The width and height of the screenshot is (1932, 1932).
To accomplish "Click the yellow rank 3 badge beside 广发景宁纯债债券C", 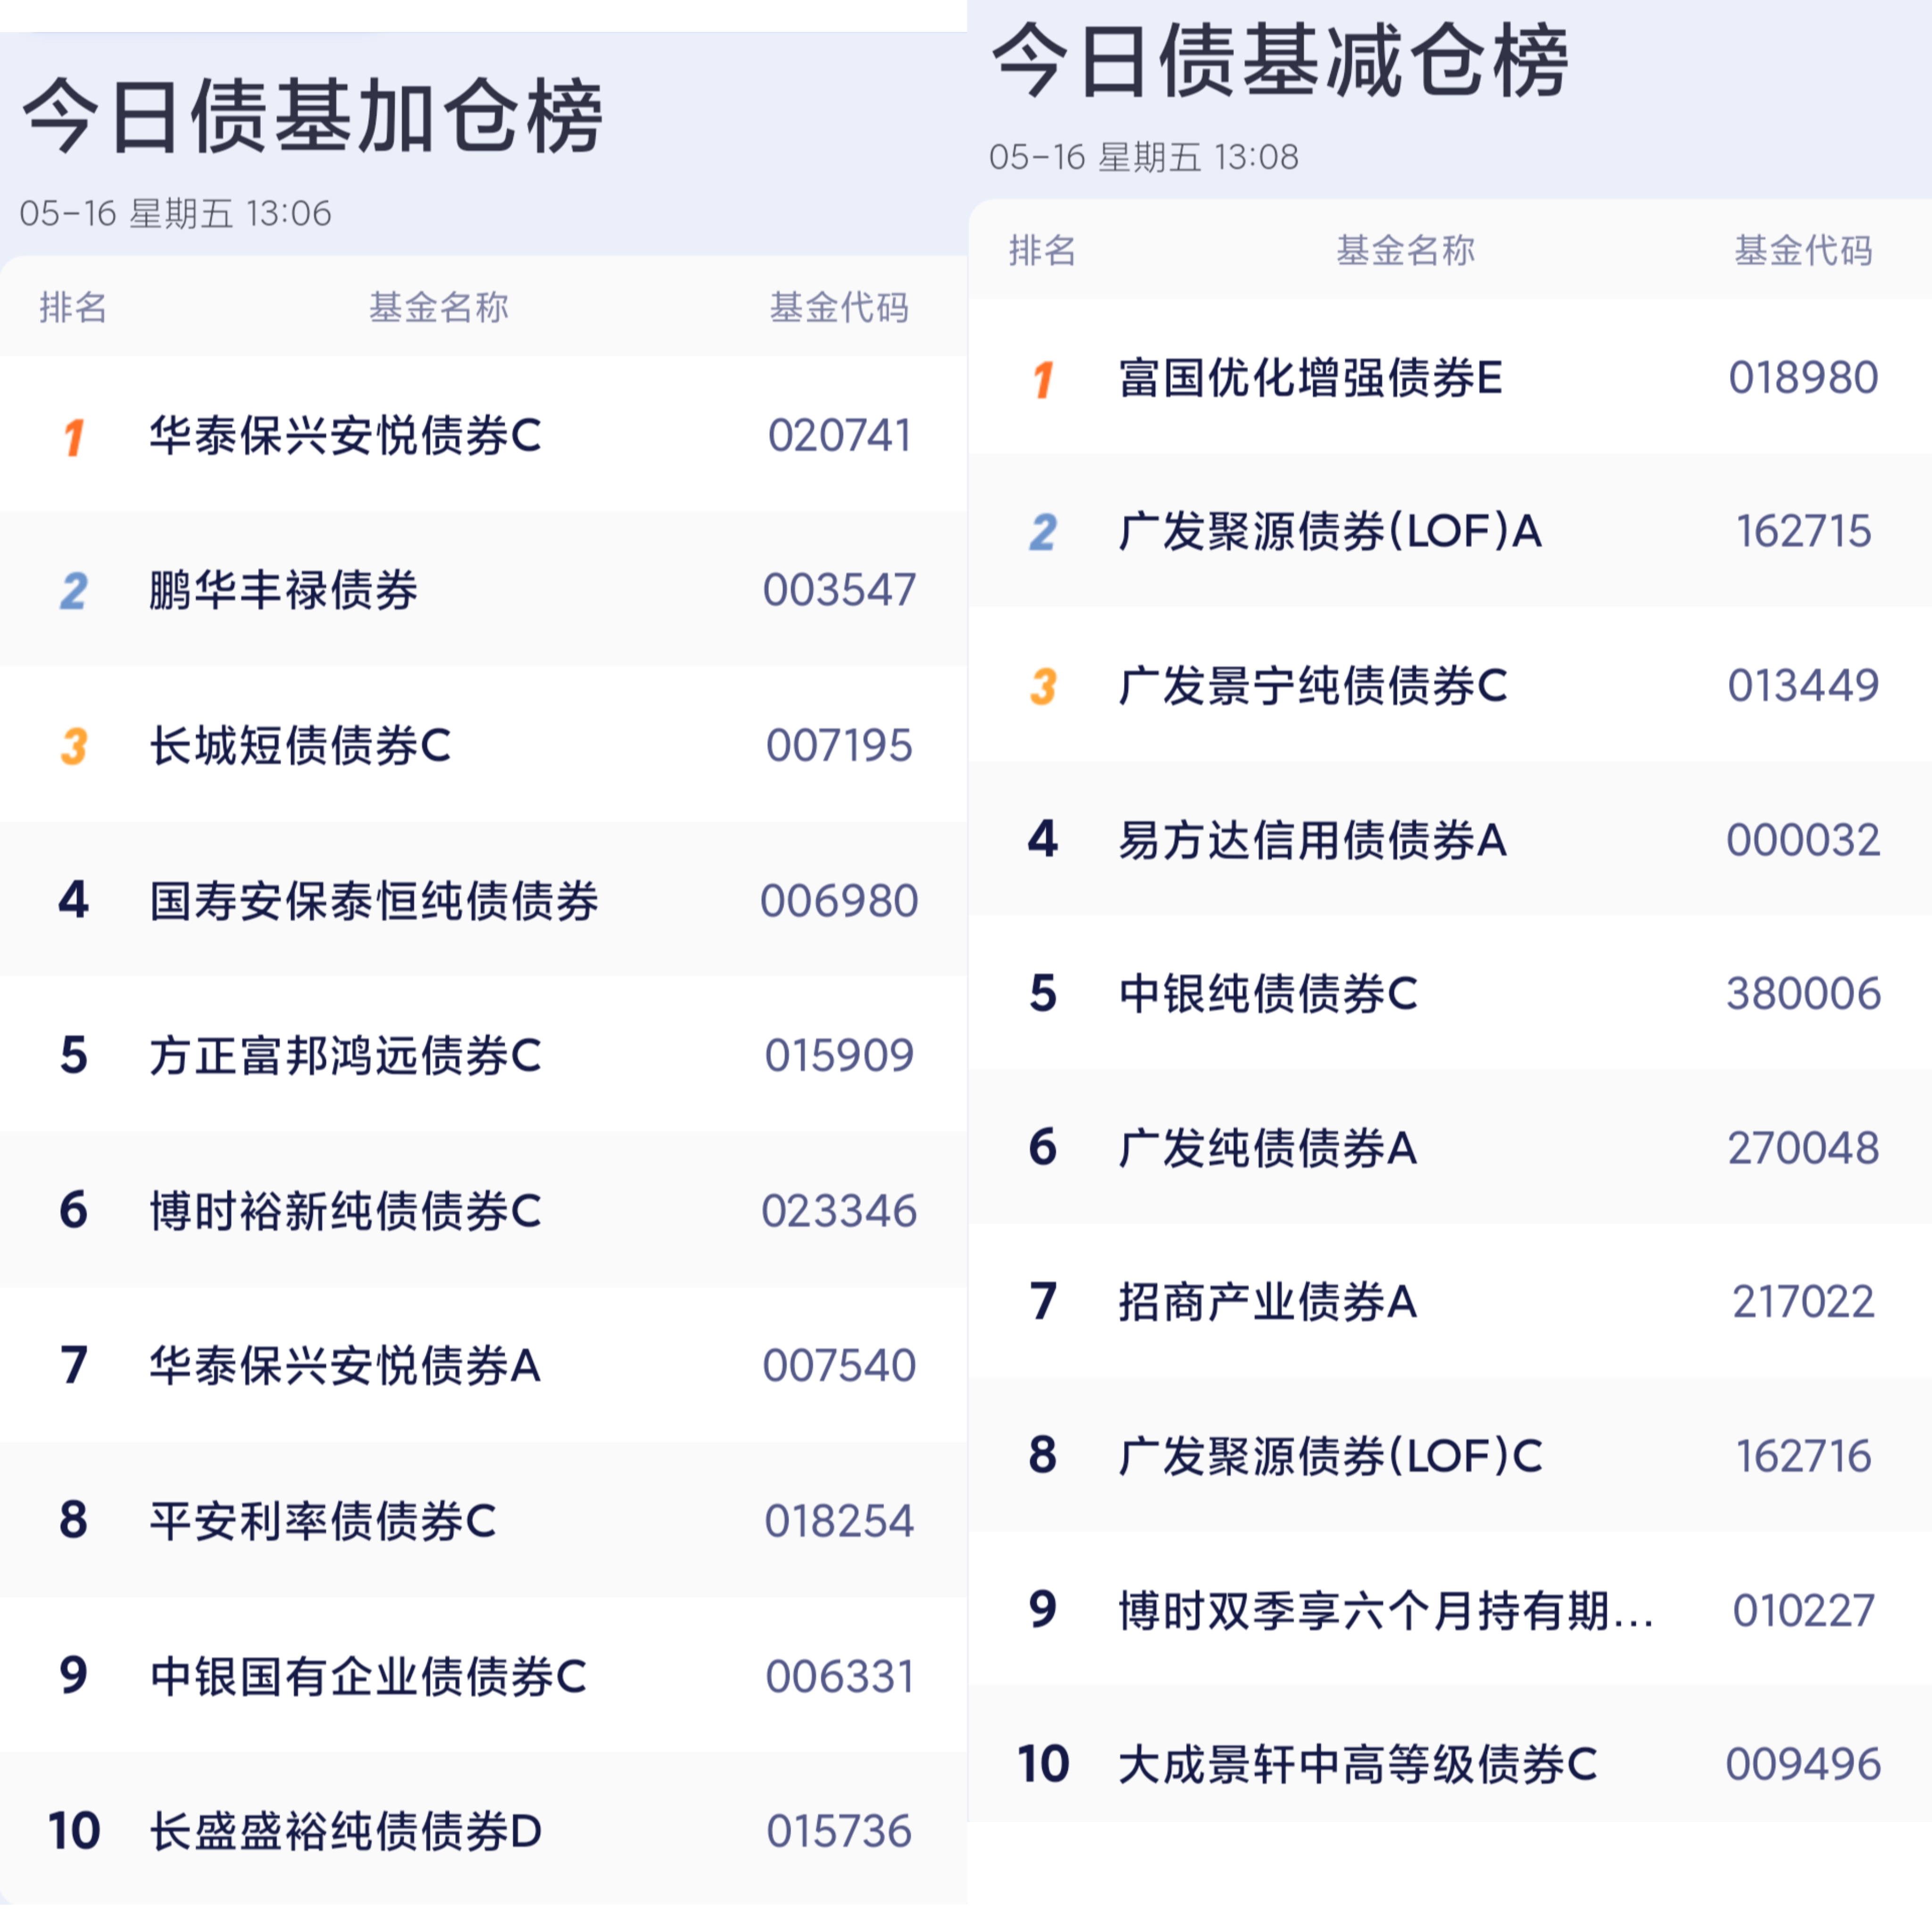I will 1043,686.
